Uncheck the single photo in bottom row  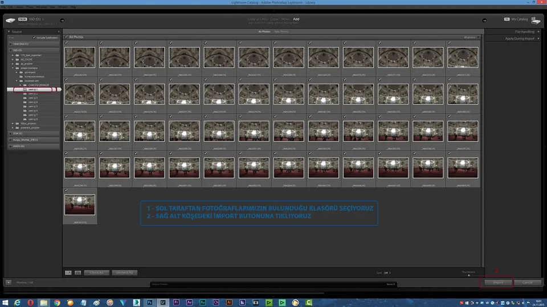pyautogui.click(x=66, y=190)
